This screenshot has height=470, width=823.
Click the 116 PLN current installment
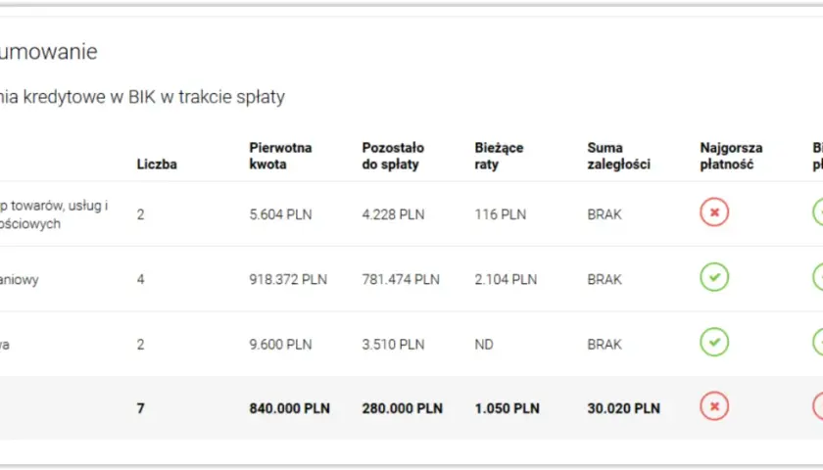(501, 214)
